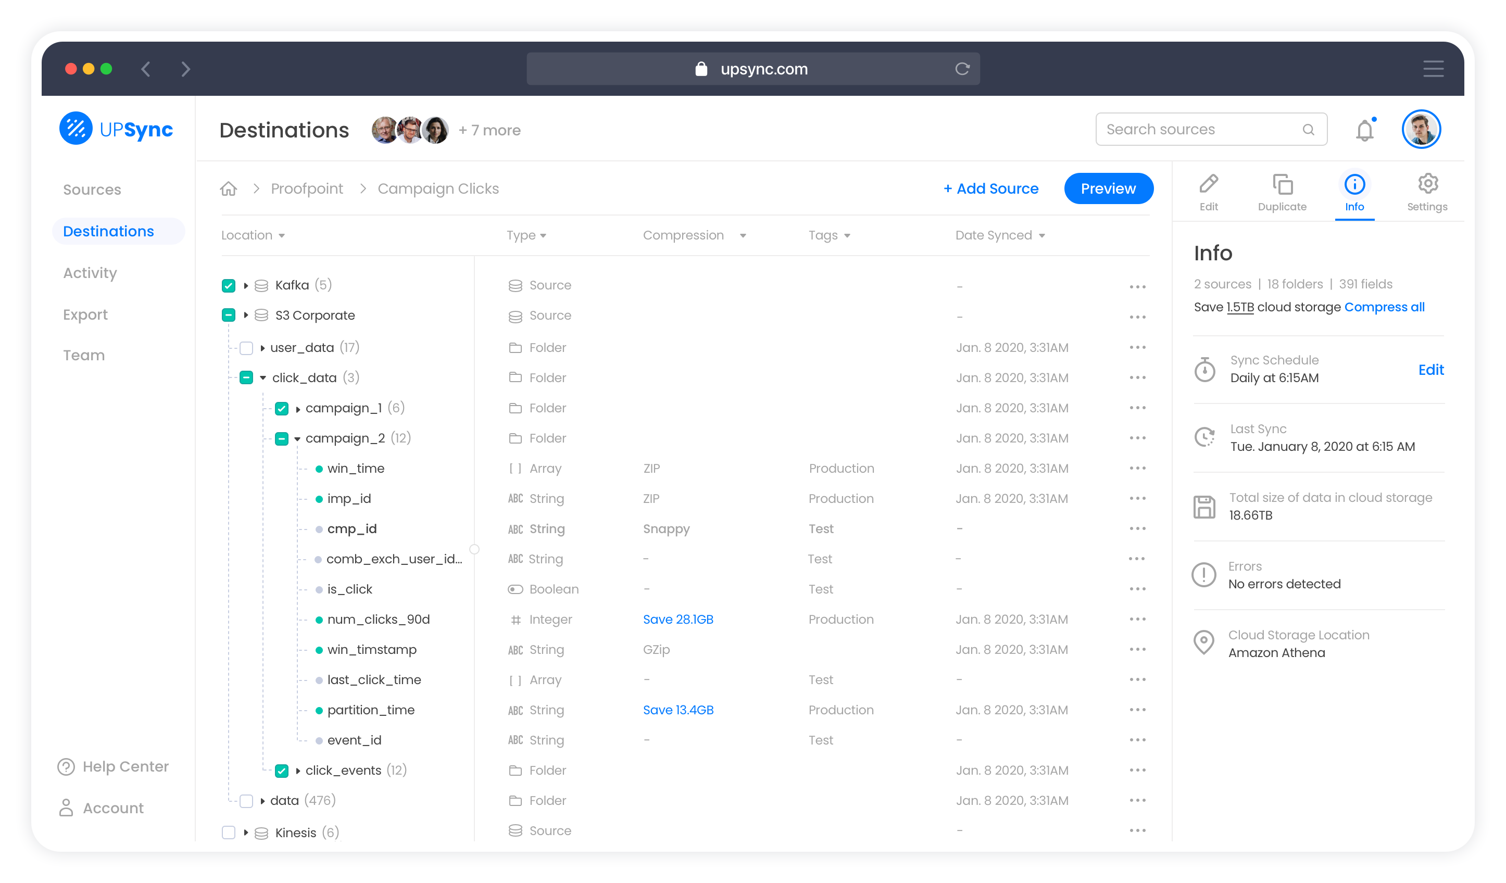Screen dimensions: 1506x883
Task: Expand the user_data folder
Action: click(x=262, y=348)
